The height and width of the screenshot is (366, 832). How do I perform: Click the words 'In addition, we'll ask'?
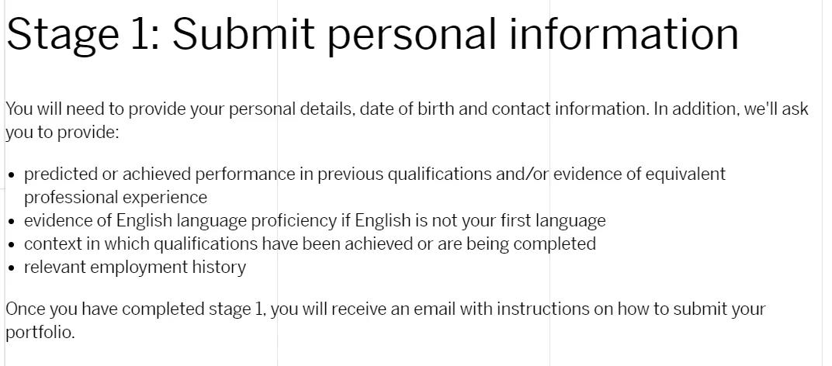[731, 109]
